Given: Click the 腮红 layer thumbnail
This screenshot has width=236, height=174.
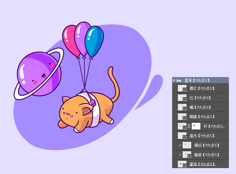Looking at the screenshot, I should (x=182, y=88).
